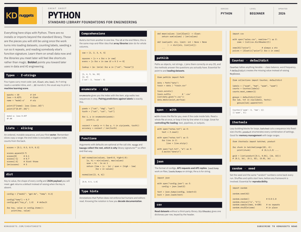Click the line 'accuracy = correct / len(truth)'

click(x=99, y=128)
